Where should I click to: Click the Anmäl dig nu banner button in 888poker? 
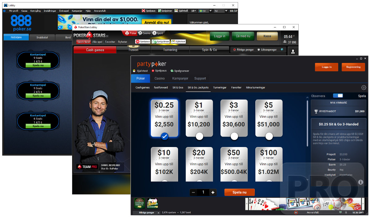157,22
